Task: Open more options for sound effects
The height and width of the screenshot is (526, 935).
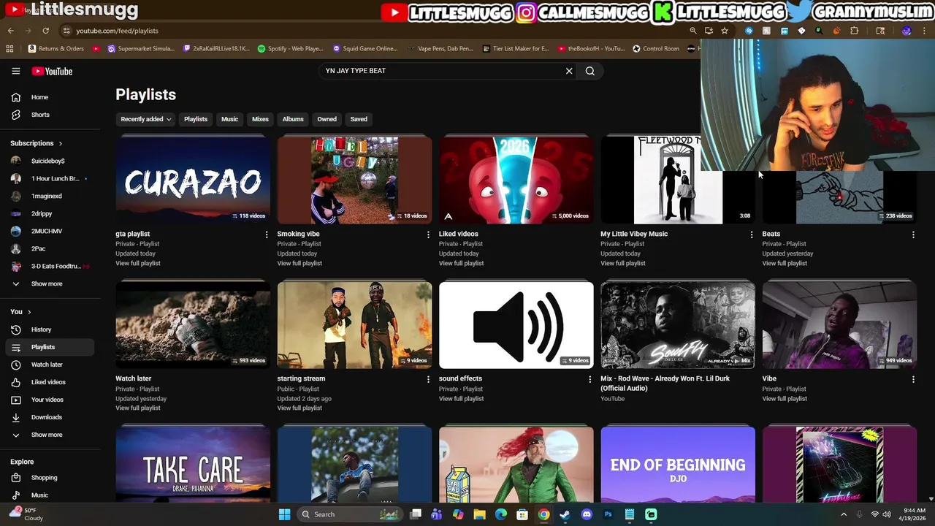Action: [590, 379]
